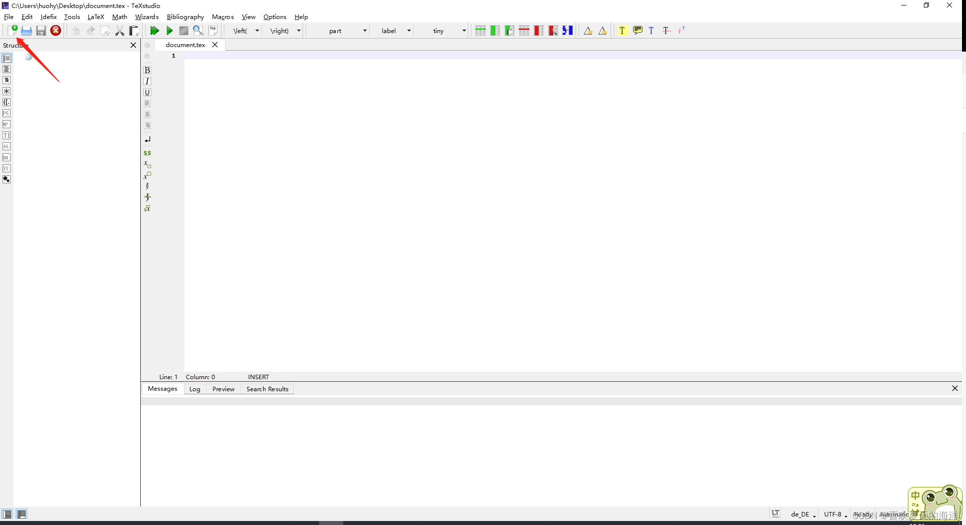Image resolution: width=966 pixels, height=525 pixels.
Task: Open the XY side panel
Action: coord(7,168)
